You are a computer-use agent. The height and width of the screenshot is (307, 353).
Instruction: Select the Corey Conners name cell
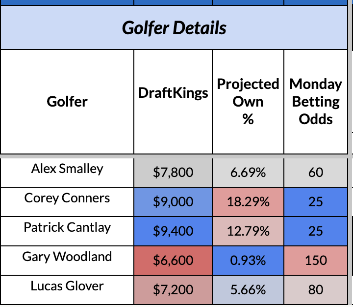click(x=67, y=198)
